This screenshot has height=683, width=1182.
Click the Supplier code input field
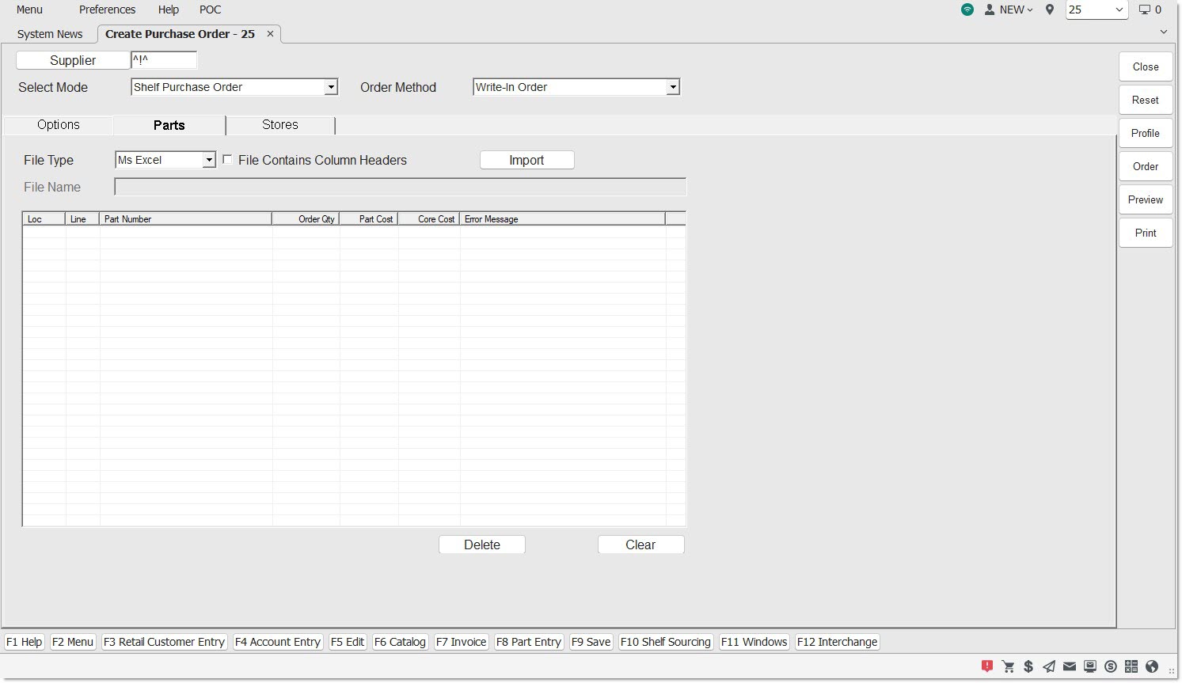pyautogui.click(x=164, y=61)
